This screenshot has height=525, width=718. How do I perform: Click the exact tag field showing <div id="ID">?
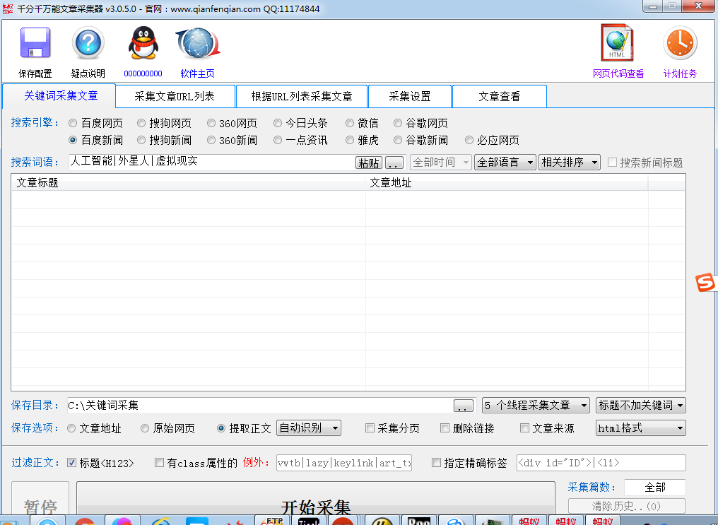601,463
